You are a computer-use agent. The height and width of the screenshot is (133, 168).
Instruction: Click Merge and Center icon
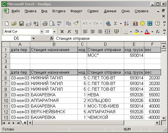point(107,32)
